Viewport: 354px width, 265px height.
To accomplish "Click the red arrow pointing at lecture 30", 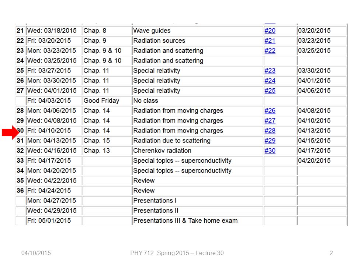I will [11, 132].
